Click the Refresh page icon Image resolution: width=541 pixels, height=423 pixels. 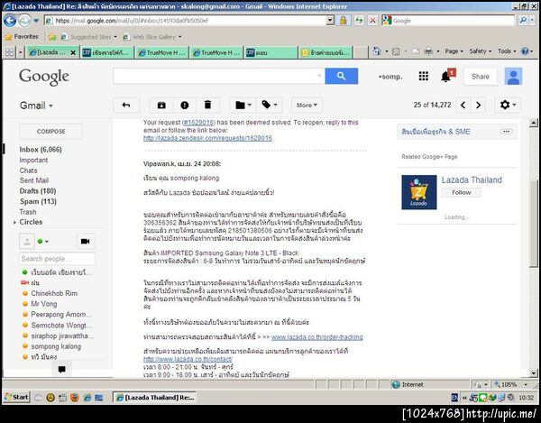pyautogui.click(x=359, y=21)
